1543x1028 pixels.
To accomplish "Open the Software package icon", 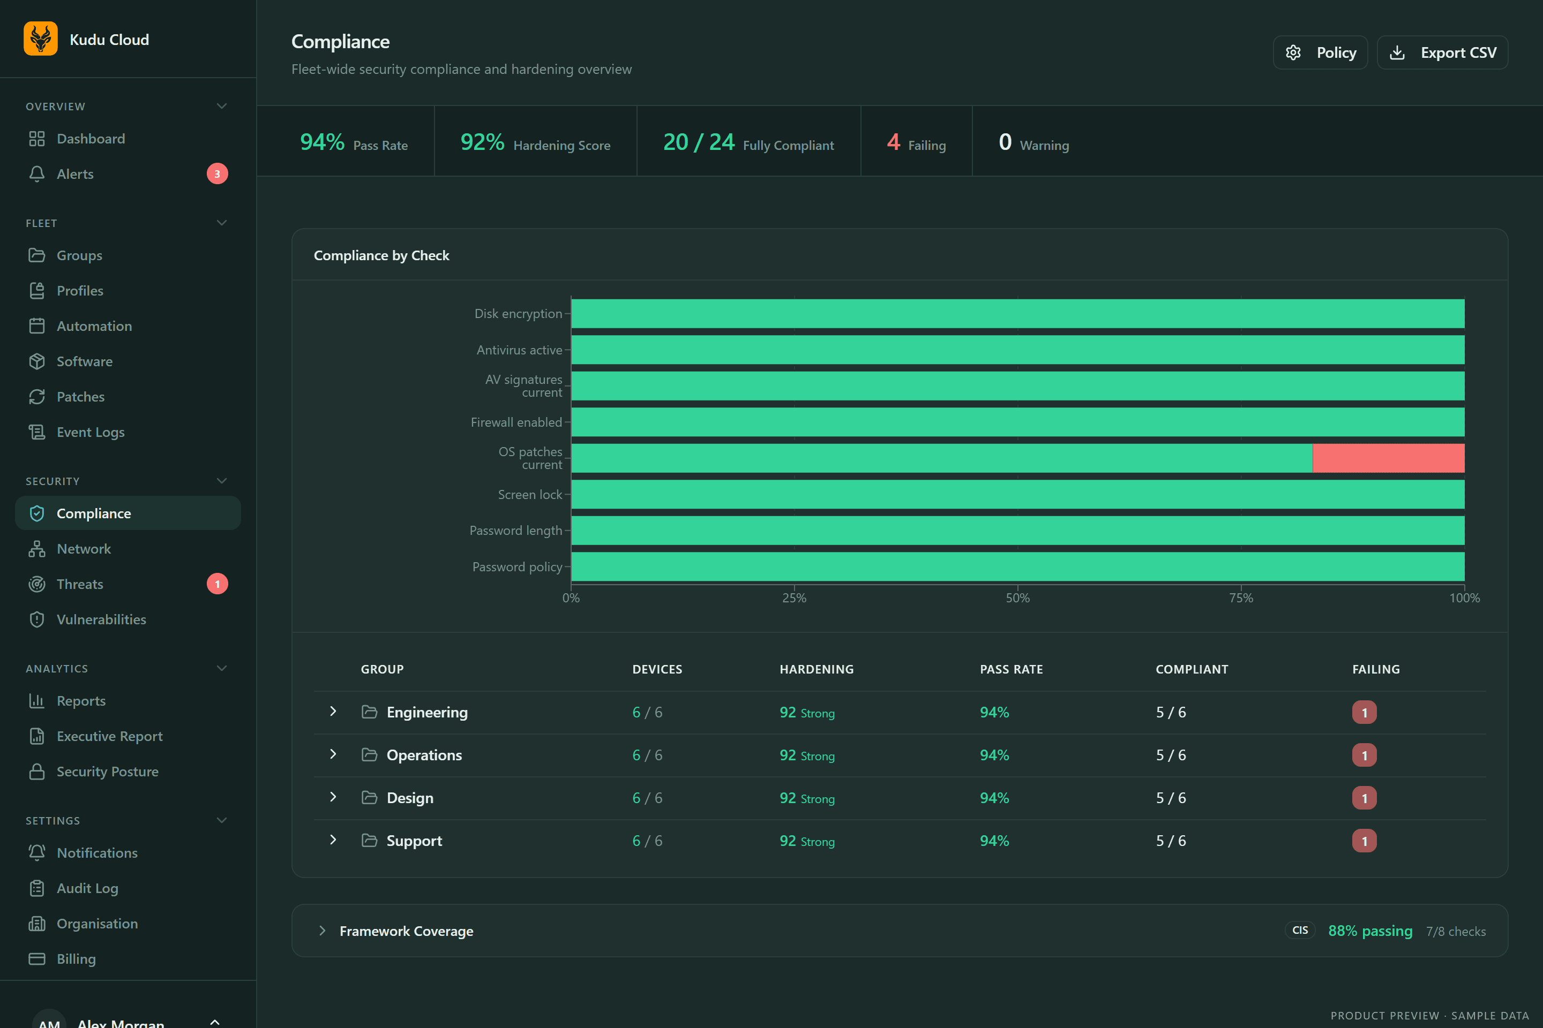I will [37, 361].
